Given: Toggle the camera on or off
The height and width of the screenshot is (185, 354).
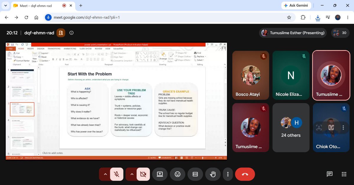Looking at the screenshot, I should point(143,174).
